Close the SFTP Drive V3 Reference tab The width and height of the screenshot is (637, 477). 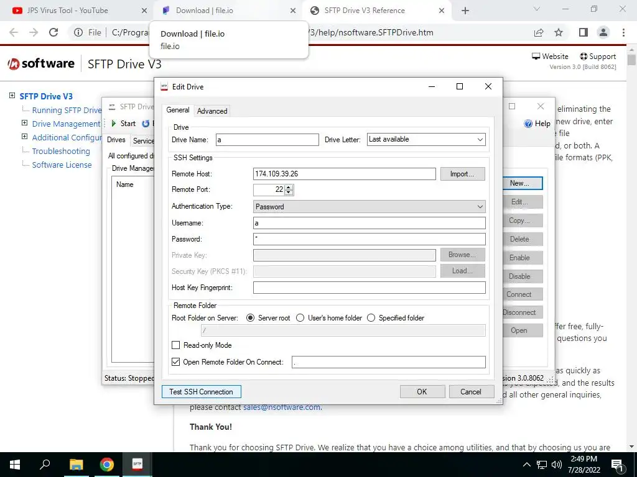pyautogui.click(x=442, y=11)
